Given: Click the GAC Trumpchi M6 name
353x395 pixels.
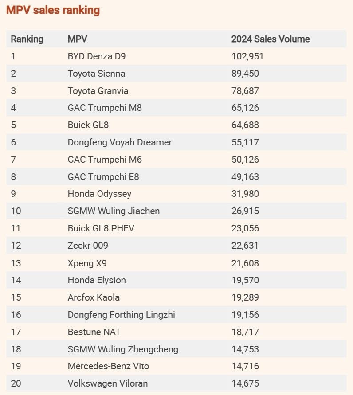Looking at the screenshot, I should (105, 160).
